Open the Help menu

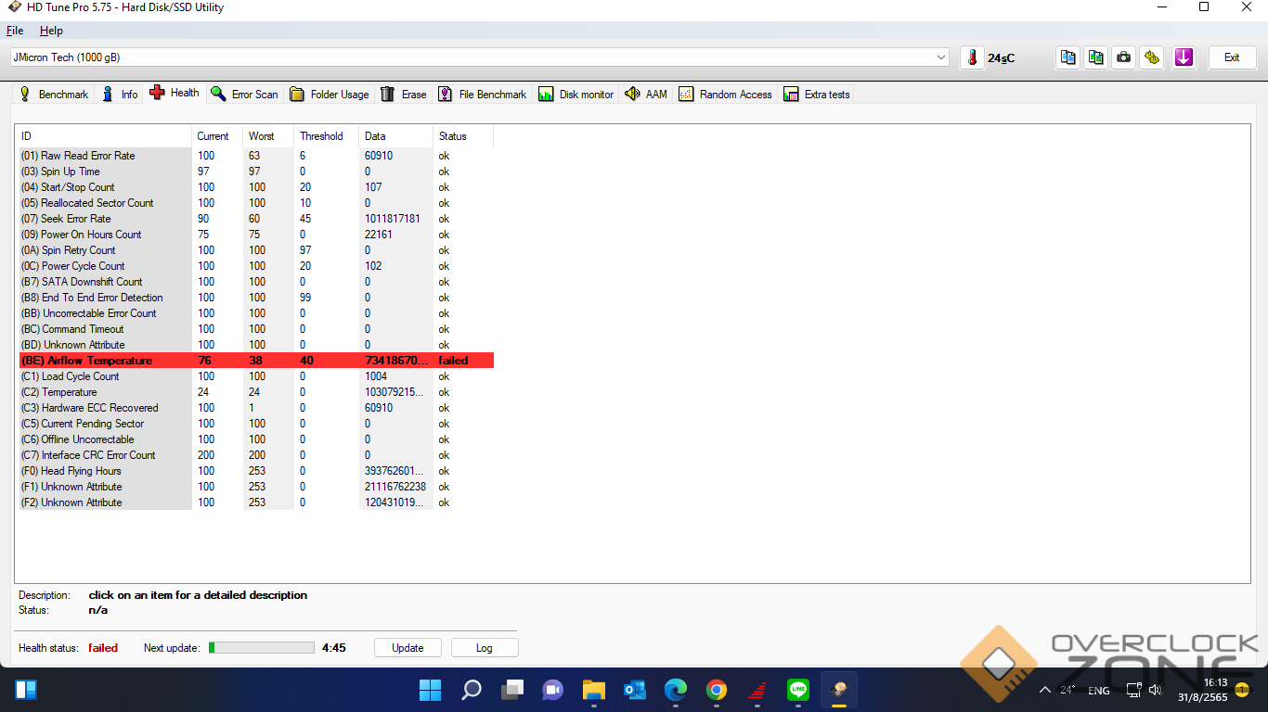(x=51, y=31)
